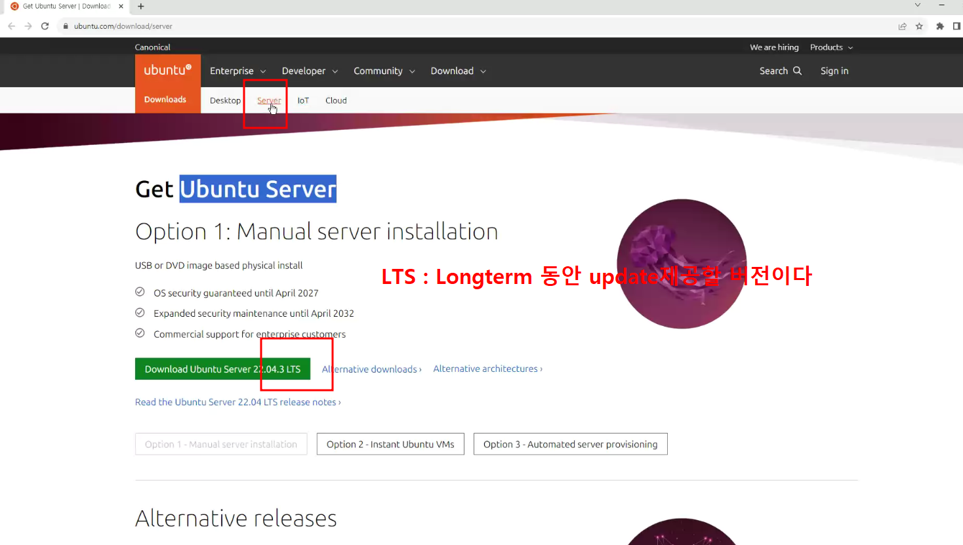The image size is (963, 545).
Task: Click Sign in
Action: pos(834,71)
